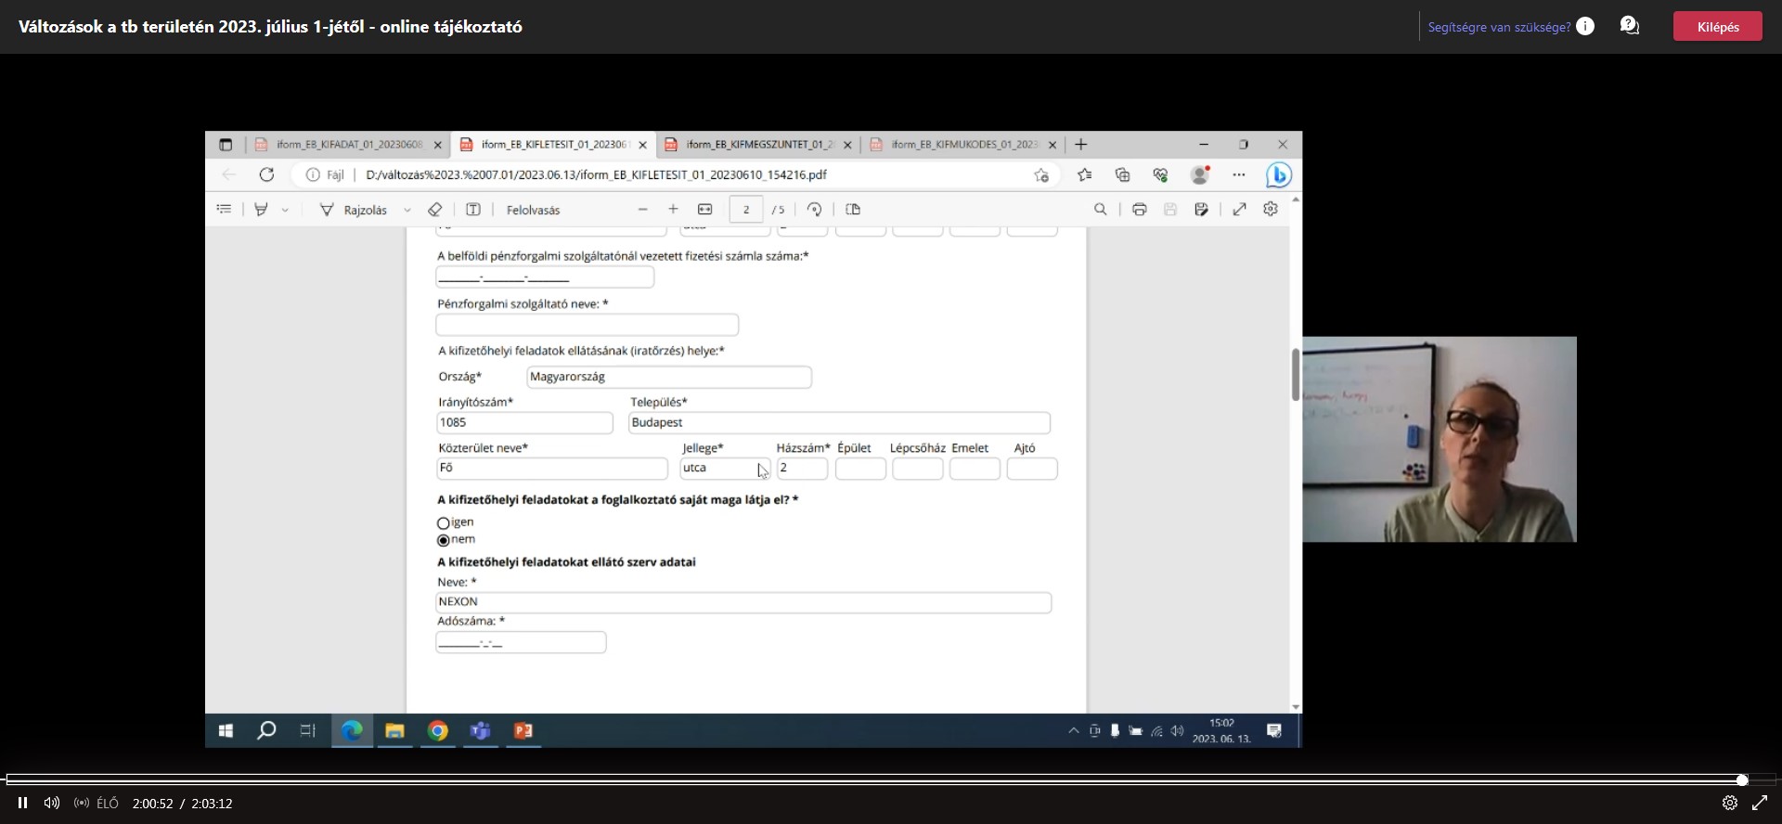The height and width of the screenshot is (824, 1782).
Task: Open the Favorites list icon
Action: (1084, 174)
